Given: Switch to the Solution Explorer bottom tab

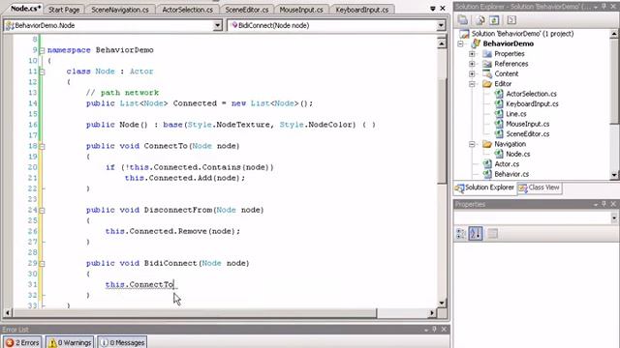Looking at the screenshot, I should pyautogui.click(x=484, y=188).
